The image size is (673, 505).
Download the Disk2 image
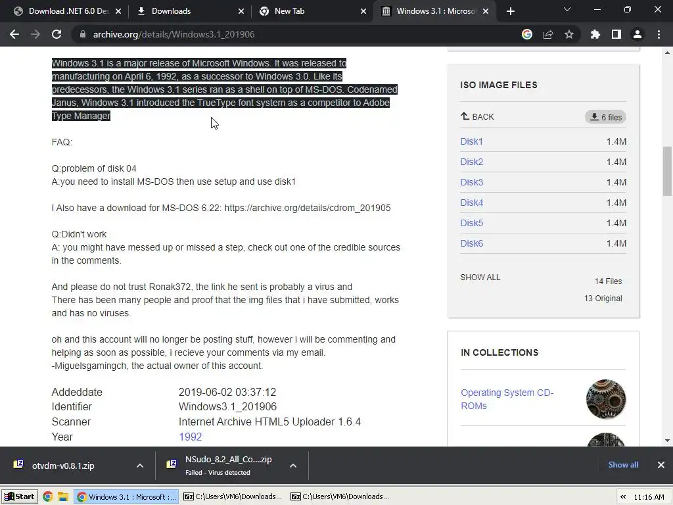tap(471, 162)
